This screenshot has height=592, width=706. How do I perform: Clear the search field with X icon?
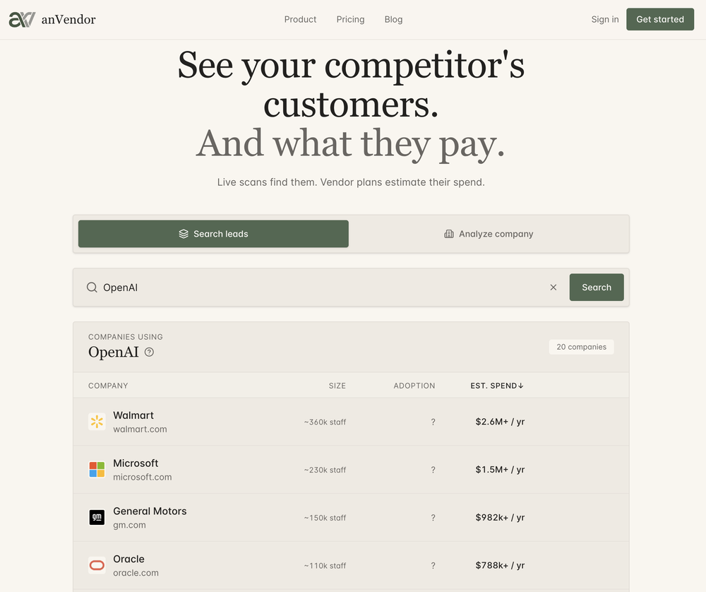point(554,288)
